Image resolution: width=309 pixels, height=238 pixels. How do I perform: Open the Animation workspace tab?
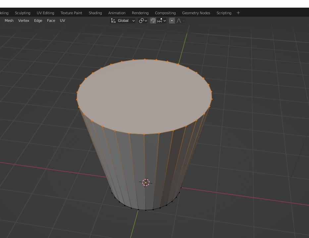(117, 13)
